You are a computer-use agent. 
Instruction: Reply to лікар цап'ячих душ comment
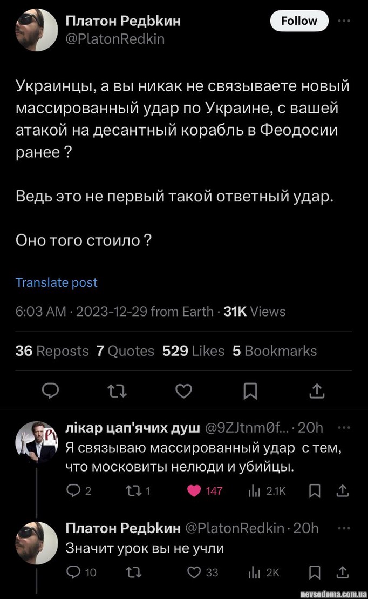point(72,491)
